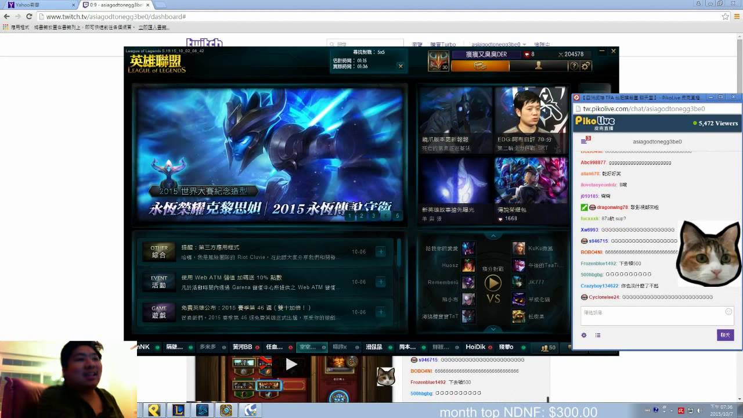Click the PikoLive chat message input field
743x418 pixels.
tap(657, 316)
